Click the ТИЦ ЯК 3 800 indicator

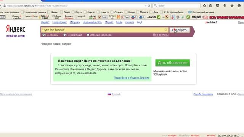[x=45, y=17]
